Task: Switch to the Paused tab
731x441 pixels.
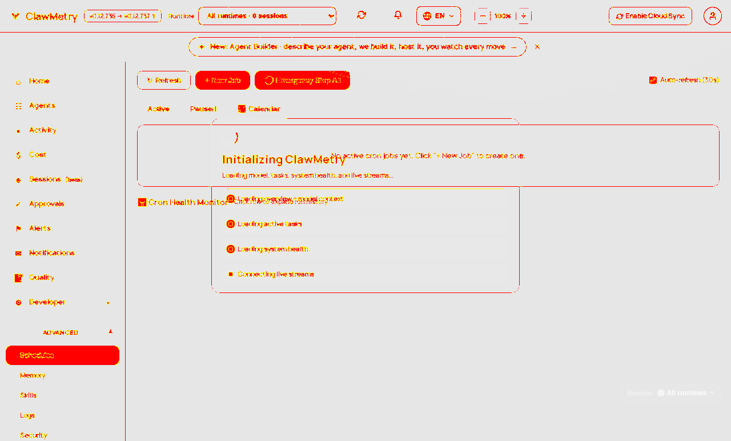Action: [203, 109]
